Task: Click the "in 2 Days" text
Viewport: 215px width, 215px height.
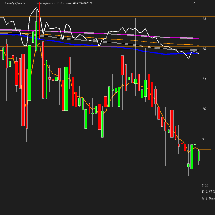Action: tap(208, 199)
